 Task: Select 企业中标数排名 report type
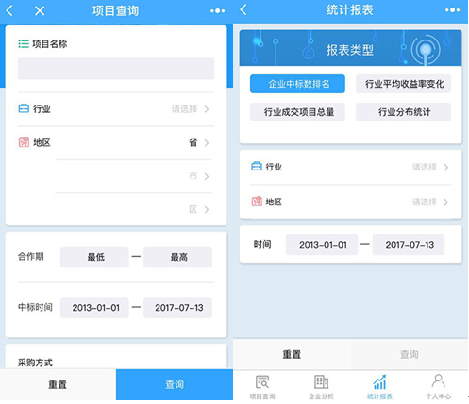(x=297, y=84)
